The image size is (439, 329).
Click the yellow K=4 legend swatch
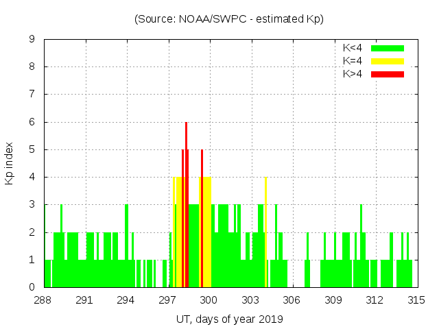point(388,61)
